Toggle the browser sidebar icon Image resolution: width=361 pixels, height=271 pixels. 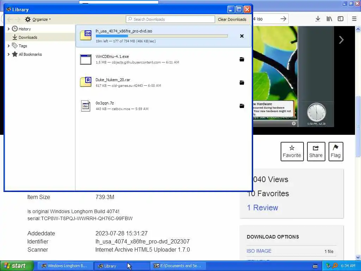pyautogui.click(x=341, y=19)
